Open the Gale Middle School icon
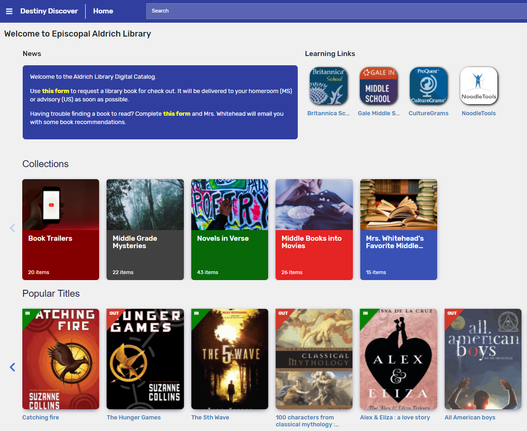The height and width of the screenshot is (431, 527). [x=378, y=86]
